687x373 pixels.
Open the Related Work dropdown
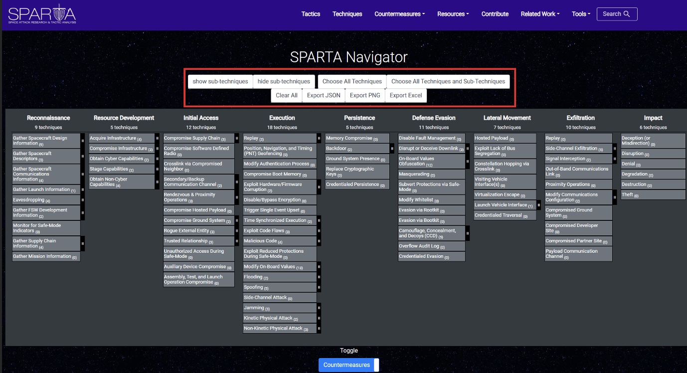pos(540,14)
